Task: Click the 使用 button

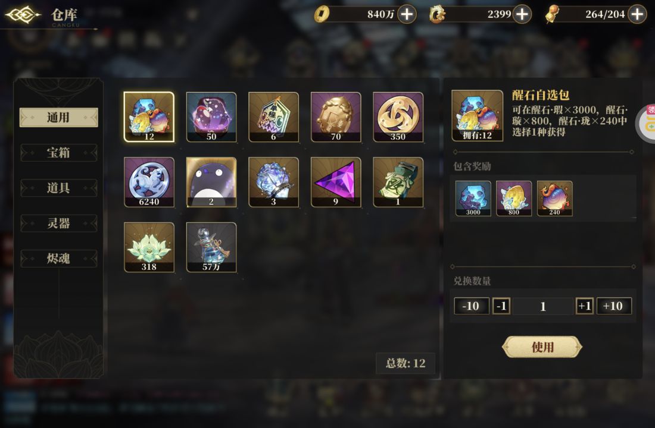Action: (x=542, y=347)
